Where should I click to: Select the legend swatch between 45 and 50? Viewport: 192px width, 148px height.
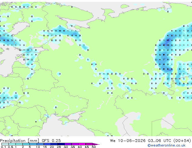click(89, 144)
